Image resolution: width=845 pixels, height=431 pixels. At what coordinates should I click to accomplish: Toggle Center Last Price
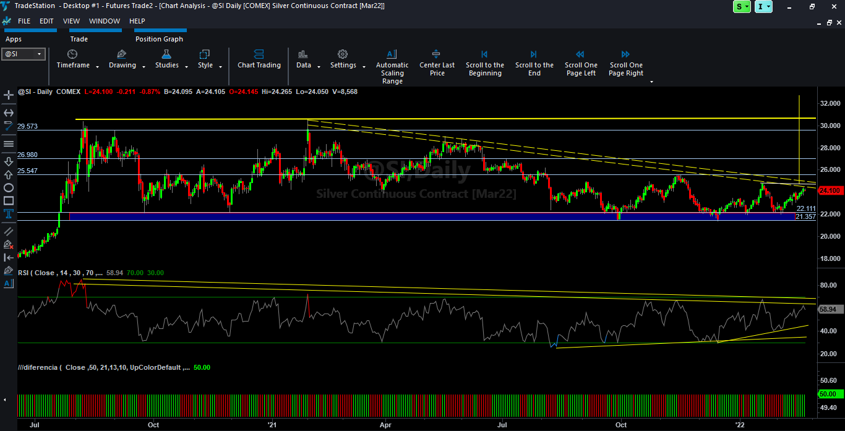click(437, 64)
